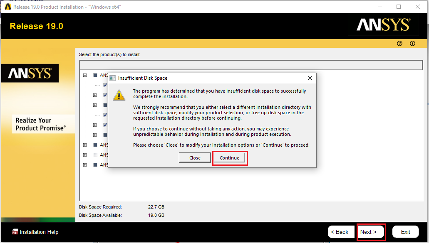This screenshot has height=243, width=429.
Task: Click the gray bar above the product tree
Action: pos(251,65)
